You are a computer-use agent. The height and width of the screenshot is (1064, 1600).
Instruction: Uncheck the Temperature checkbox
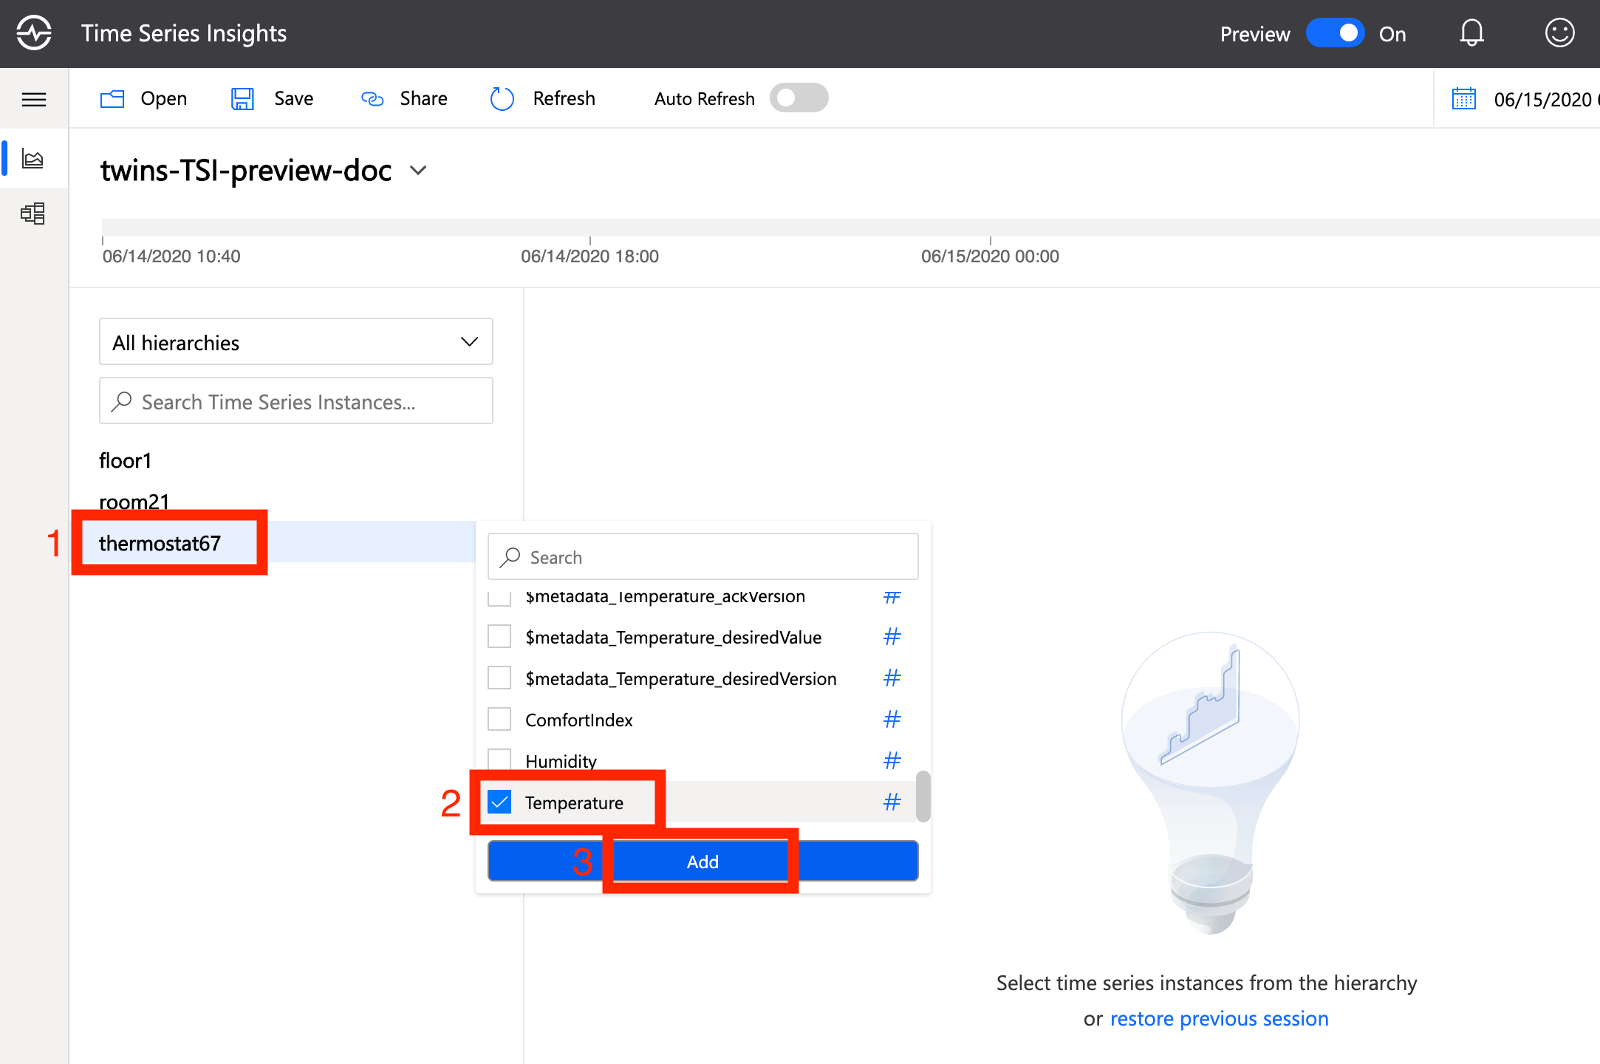coord(499,802)
